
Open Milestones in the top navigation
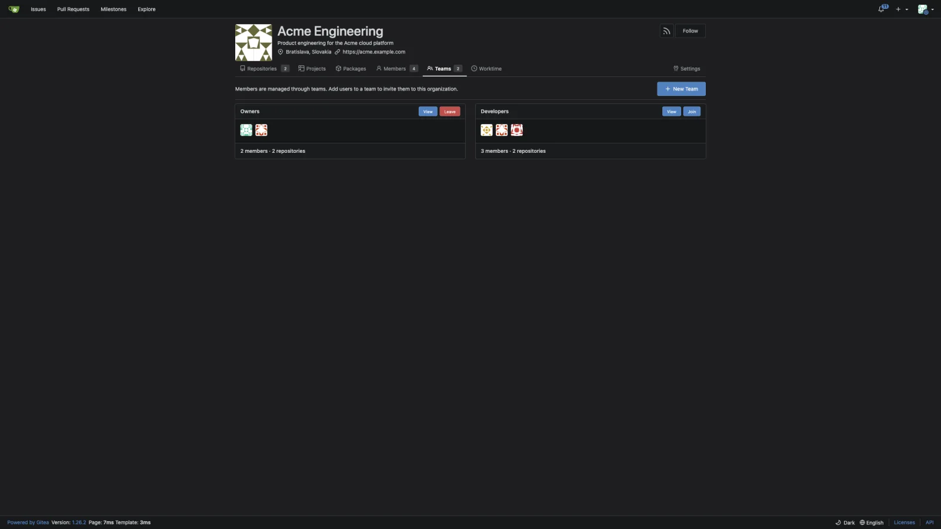click(x=114, y=9)
